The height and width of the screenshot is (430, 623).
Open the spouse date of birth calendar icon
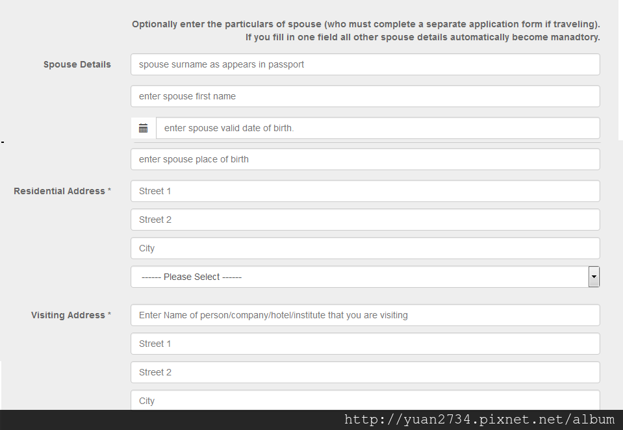(144, 128)
